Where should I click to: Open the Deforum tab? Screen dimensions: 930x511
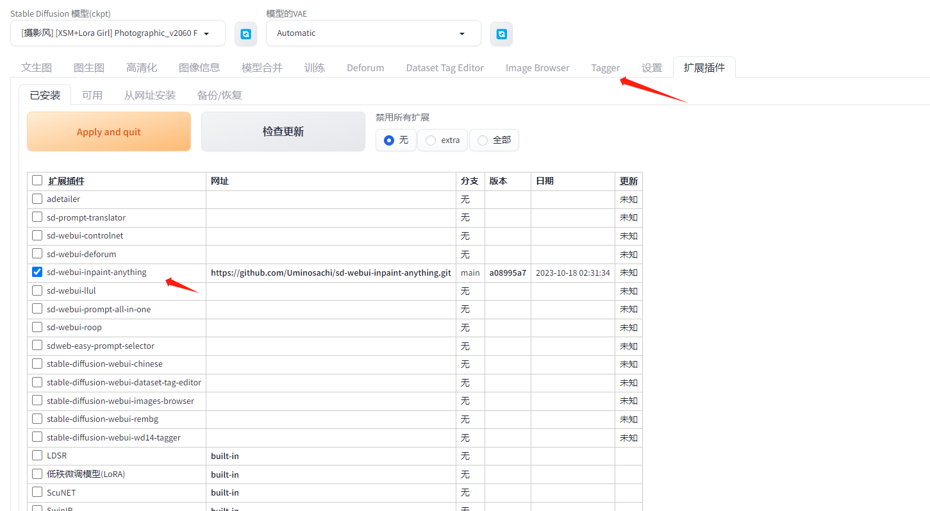365,67
